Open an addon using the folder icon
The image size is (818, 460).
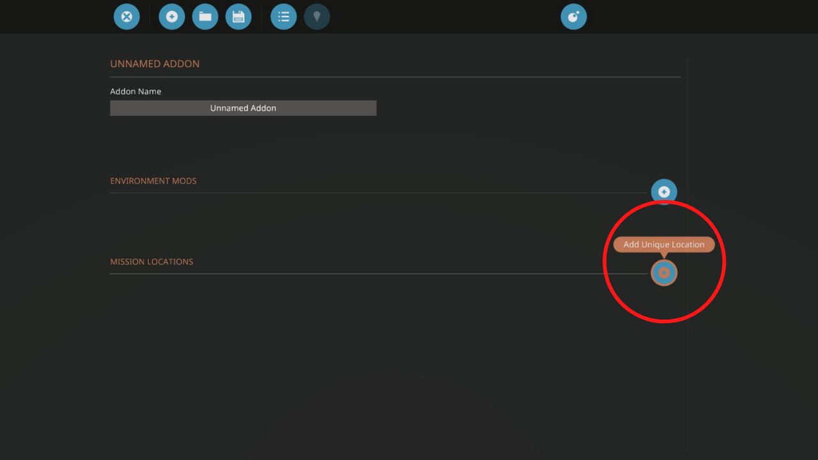tap(205, 17)
